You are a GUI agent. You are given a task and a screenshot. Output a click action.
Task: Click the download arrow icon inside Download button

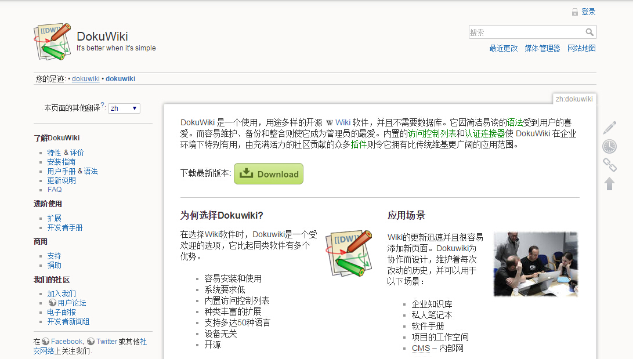tap(247, 173)
